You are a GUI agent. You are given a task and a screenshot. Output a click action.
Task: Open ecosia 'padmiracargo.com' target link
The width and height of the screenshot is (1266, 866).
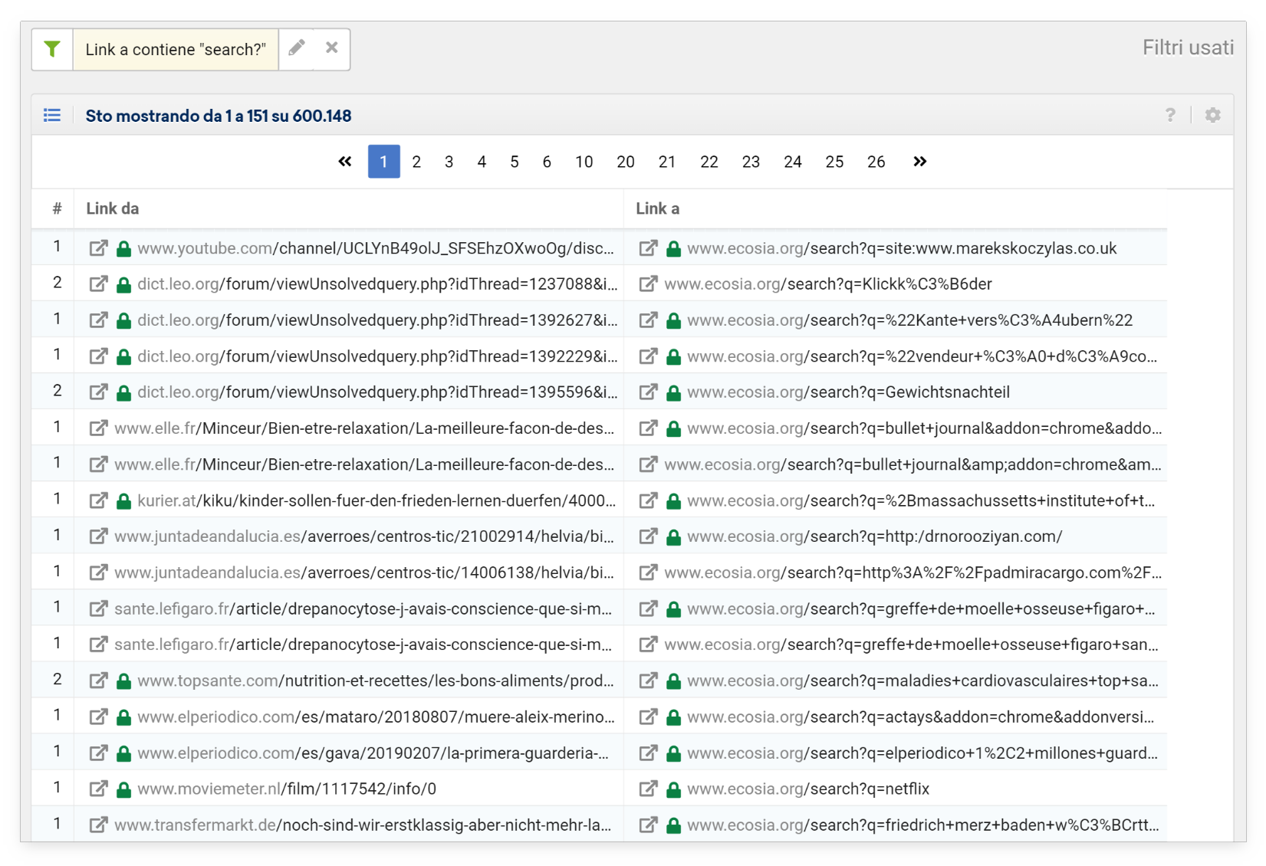pyautogui.click(x=913, y=572)
